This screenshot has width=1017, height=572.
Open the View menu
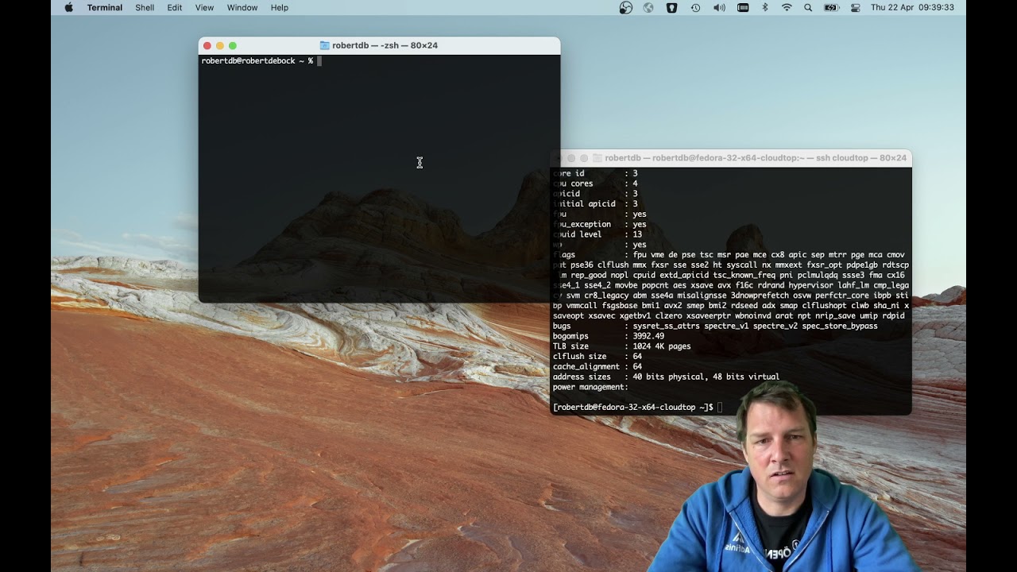[204, 7]
